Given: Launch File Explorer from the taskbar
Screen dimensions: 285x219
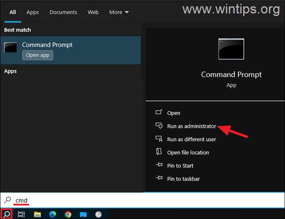Looking at the screenshot, I should (37, 214).
